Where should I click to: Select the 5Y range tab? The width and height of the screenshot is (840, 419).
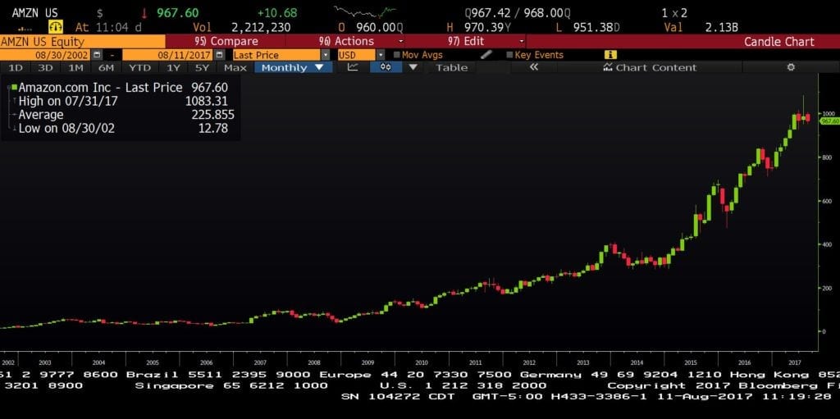[x=202, y=67]
